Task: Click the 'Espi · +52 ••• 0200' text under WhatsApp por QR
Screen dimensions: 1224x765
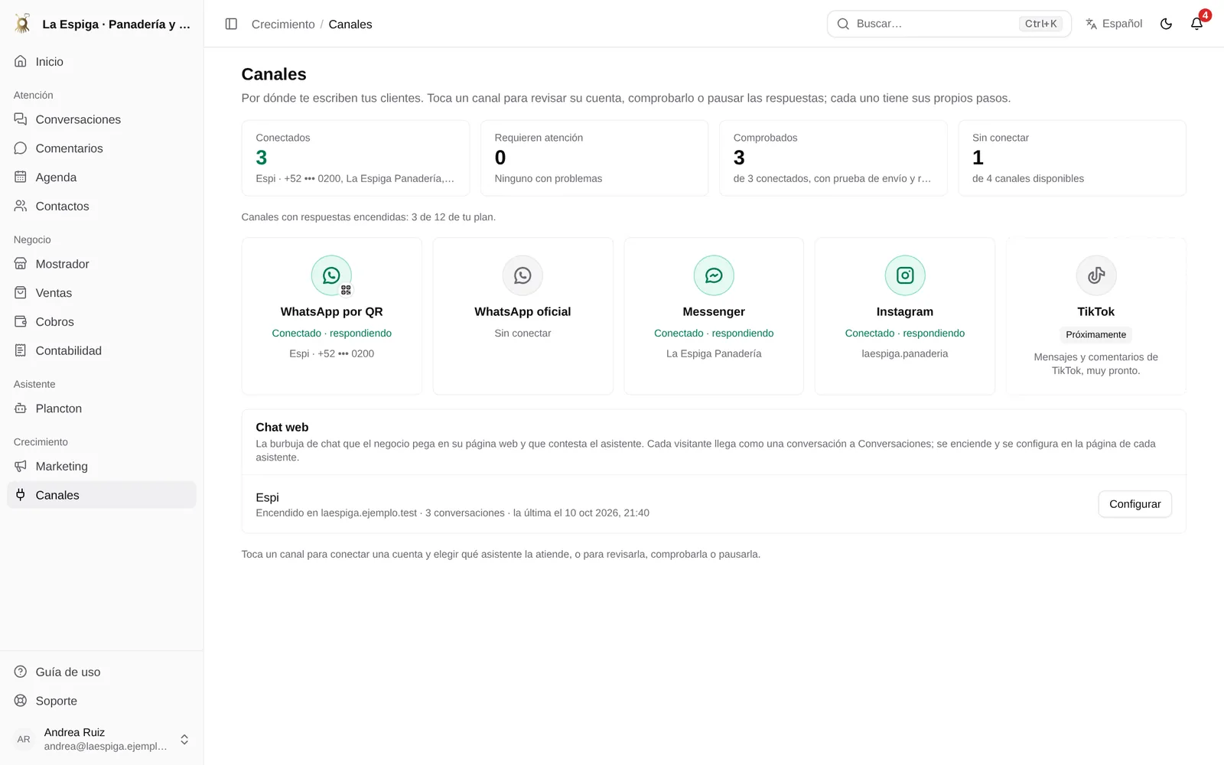Action: [331, 353]
